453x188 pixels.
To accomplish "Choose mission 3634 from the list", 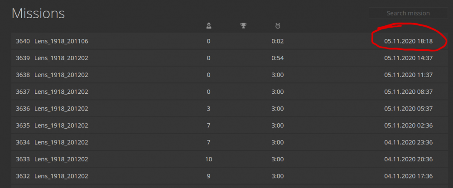I will 61,142.
